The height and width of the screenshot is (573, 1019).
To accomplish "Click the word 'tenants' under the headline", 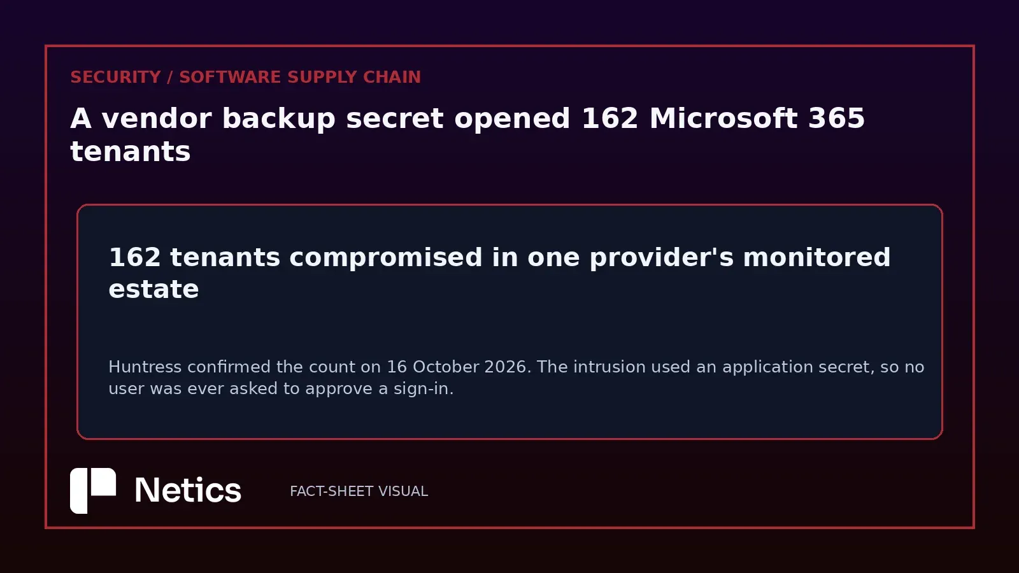I will [131, 152].
